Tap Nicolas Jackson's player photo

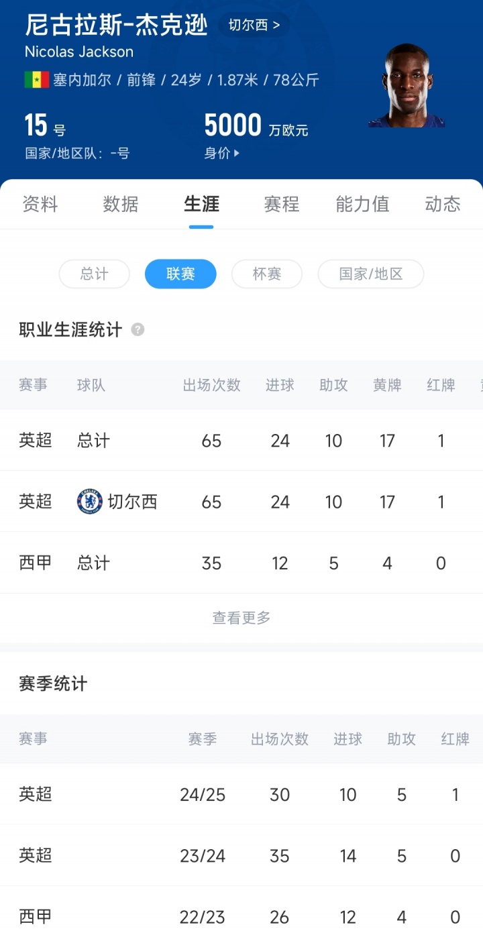click(407, 86)
